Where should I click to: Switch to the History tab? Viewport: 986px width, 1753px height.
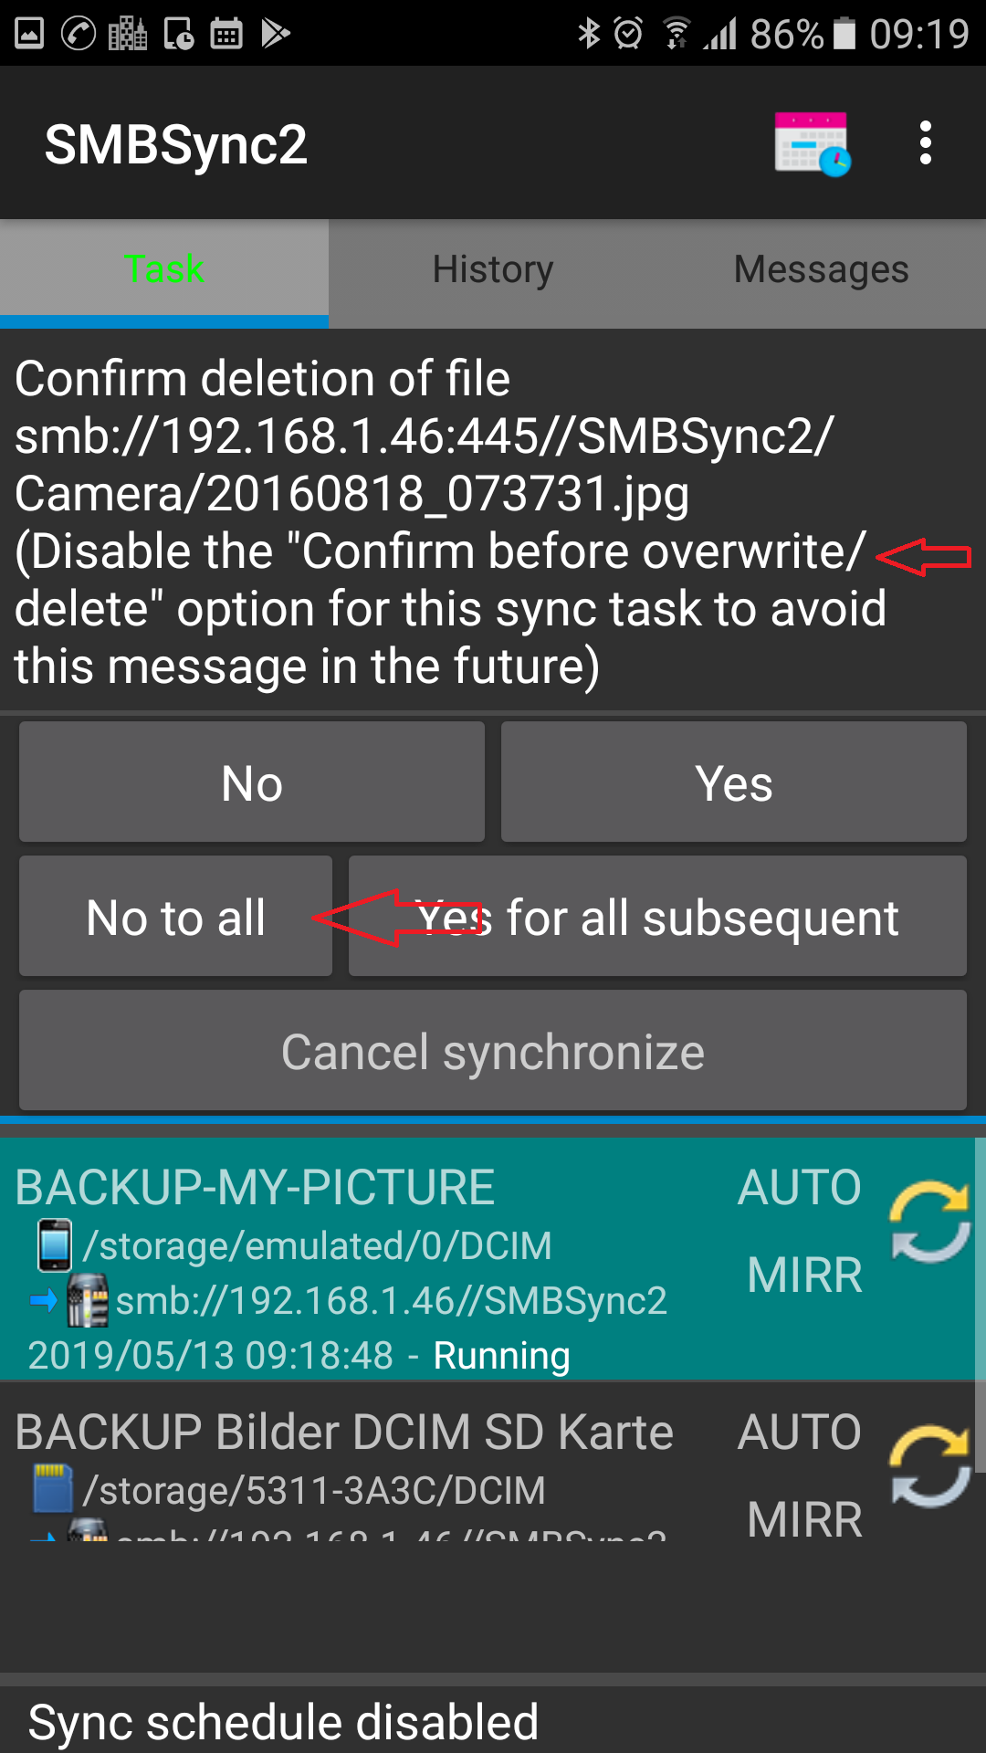[x=493, y=270]
